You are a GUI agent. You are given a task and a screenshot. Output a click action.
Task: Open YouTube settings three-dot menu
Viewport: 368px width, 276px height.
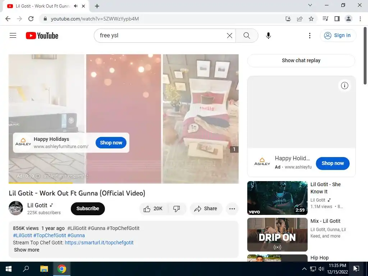tap(310, 36)
